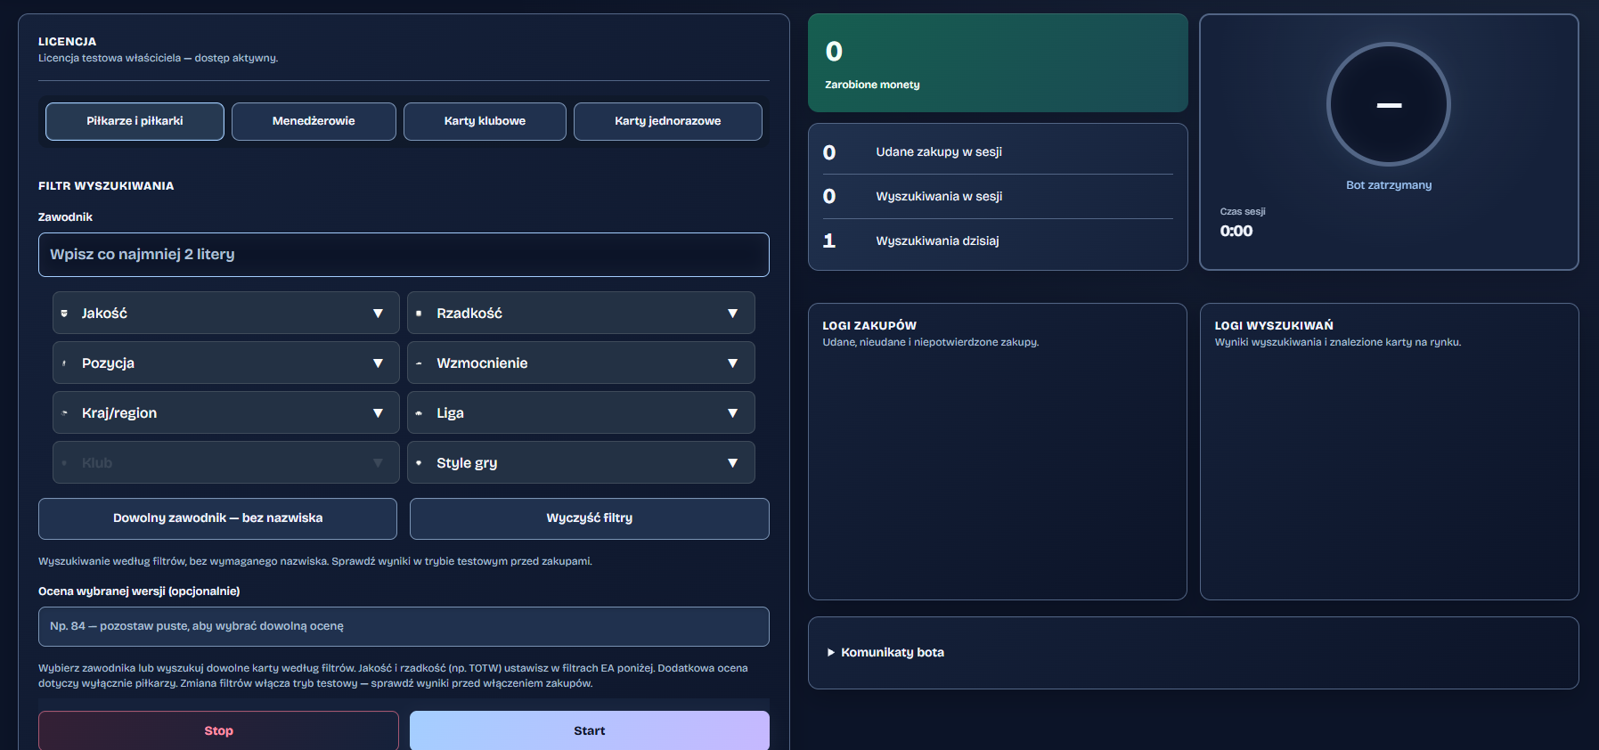Select the Karty klubowe tab

(x=485, y=121)
